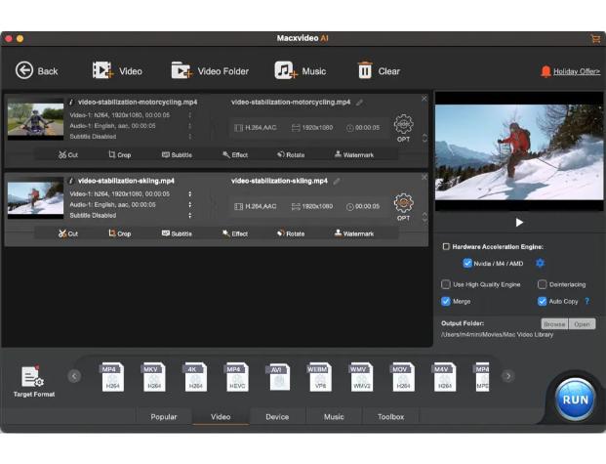
Task: Open hardware acceleration blue gear settings
Action: point(540,263)
